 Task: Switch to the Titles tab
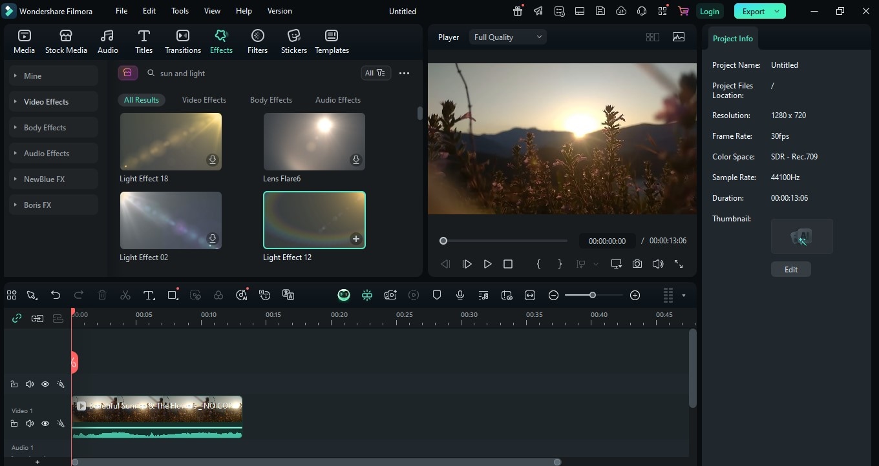tap(143, 42)
